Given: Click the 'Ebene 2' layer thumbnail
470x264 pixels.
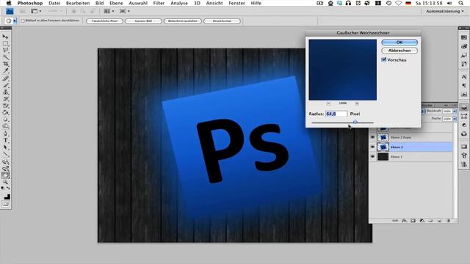Looking at the screenshot, I should coord(383,147).
